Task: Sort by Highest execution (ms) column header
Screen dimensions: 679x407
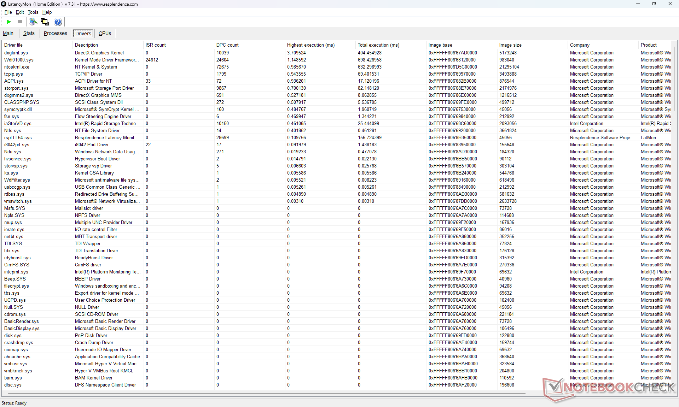Action: click(311, 45)
